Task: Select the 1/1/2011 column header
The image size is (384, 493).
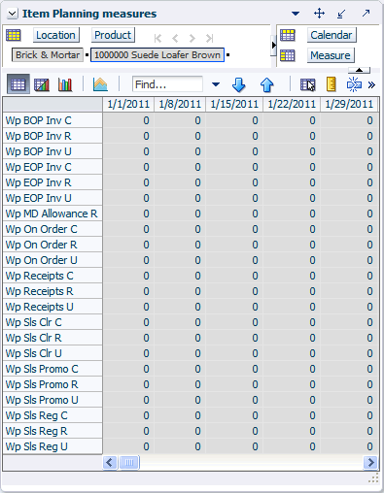Action: click(128, 104)
